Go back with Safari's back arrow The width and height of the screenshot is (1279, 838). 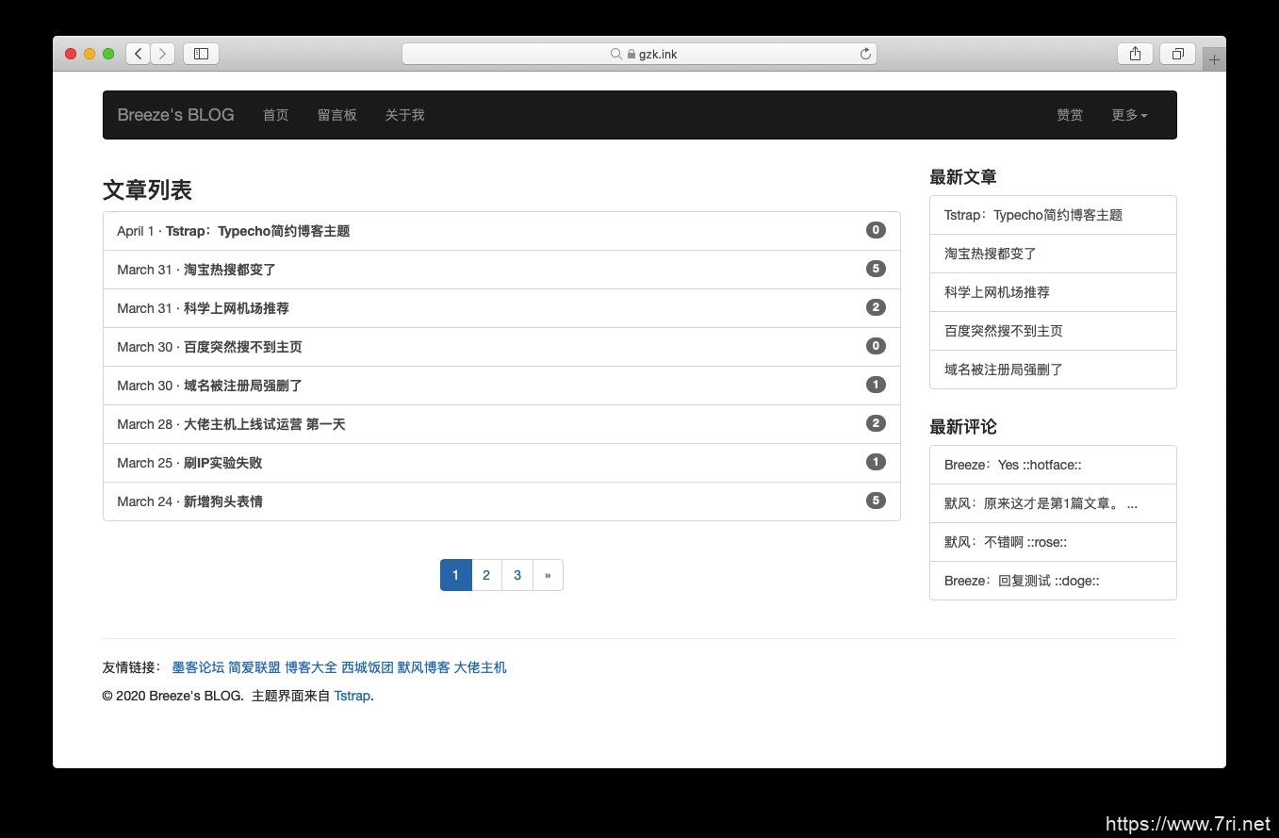click(139, 54)
